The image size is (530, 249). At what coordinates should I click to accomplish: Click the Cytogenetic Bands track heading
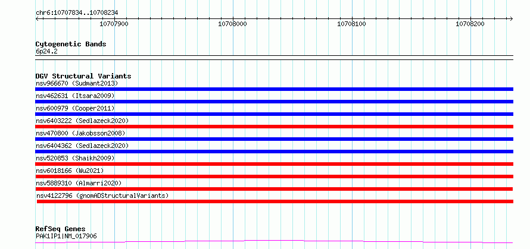click(71, 44)
